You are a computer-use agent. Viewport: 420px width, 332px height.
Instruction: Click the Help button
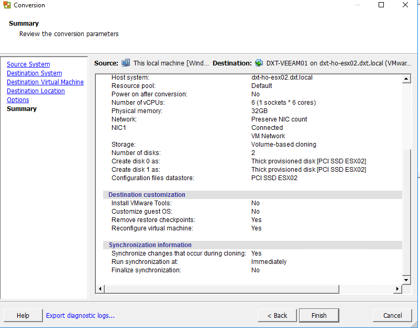(23, 315)
